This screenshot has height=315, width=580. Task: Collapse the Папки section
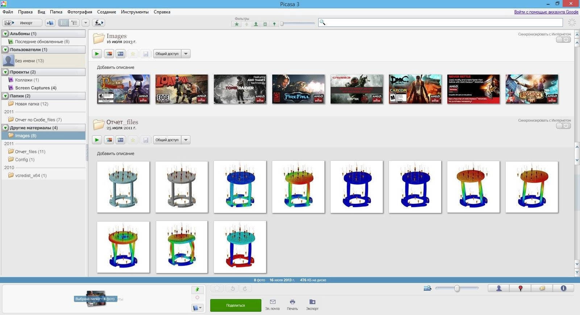coord(6,96)
